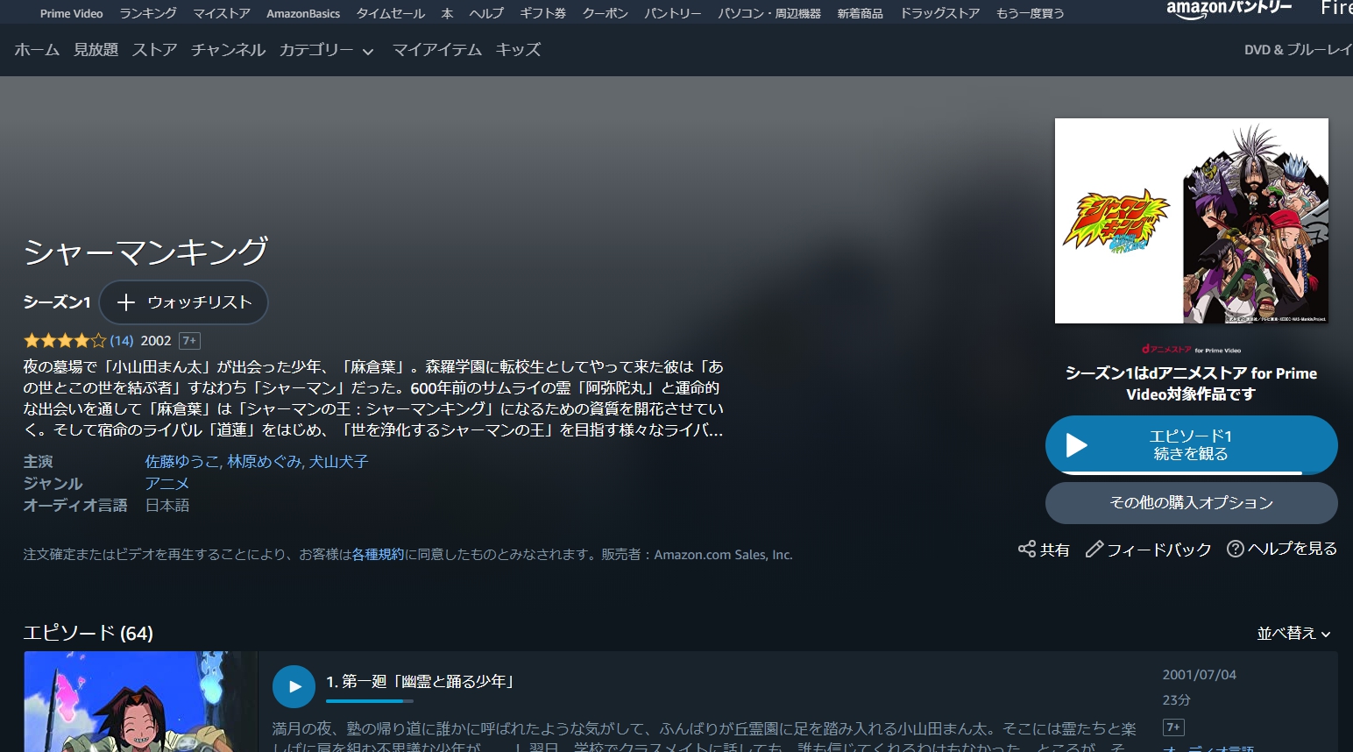Click the 7+ age rating badge near 2002
Screen dimensions: 1353x752
(189, 341)
